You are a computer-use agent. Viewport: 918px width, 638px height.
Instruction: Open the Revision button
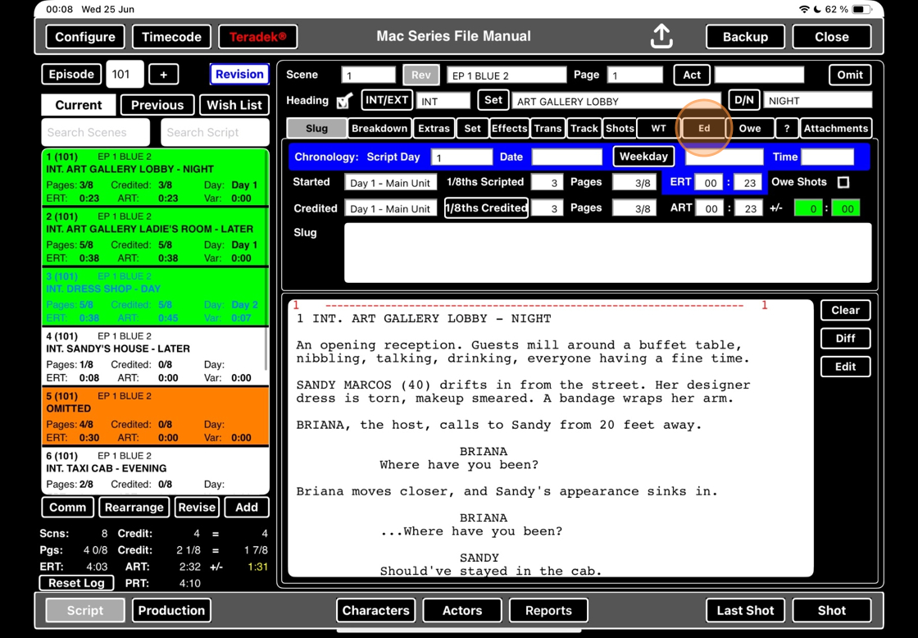pyautogui.click(x=239, y=75)
